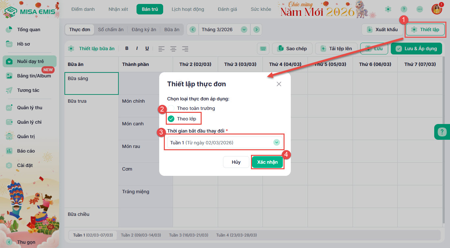Cancel the dialog with 'Hủy' button

(236, 162)
